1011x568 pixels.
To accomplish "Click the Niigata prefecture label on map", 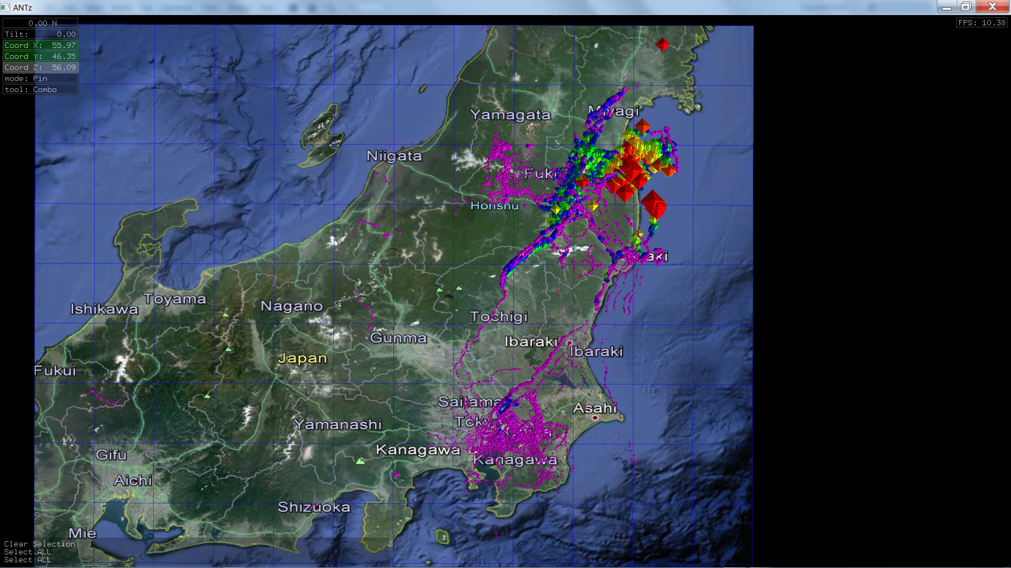I will 394,156.
